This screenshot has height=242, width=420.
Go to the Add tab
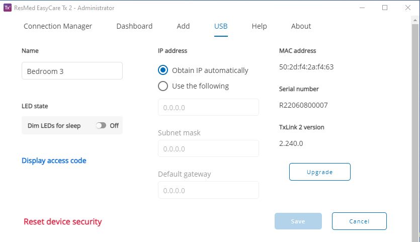pyautogui.click(x=183, y=26)
